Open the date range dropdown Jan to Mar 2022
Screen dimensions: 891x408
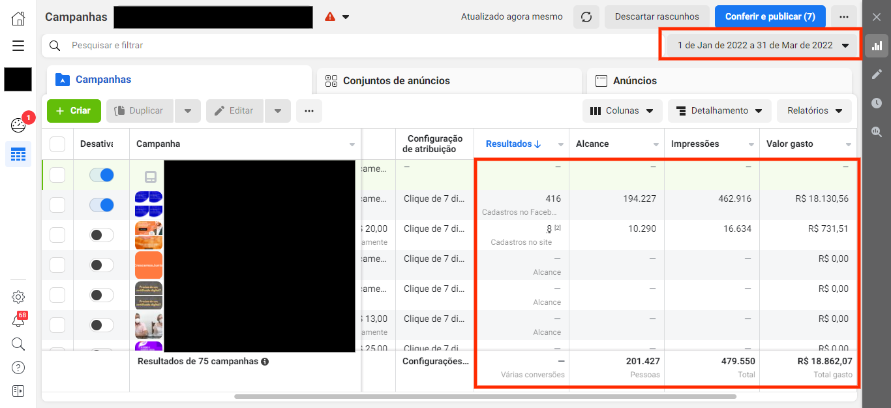761,46
